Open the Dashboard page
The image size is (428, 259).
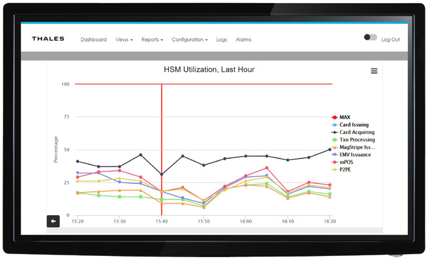[93, 40]
